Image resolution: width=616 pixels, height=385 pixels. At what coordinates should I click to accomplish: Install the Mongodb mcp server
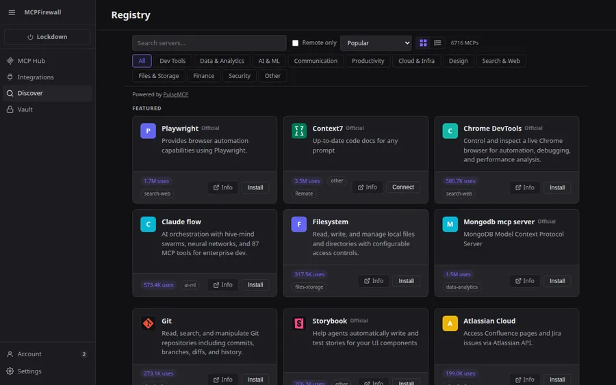point(557,281)
